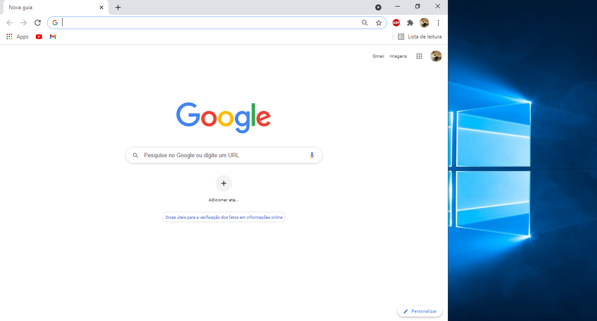Minimize the Chrome window
Viewport: 597px width, 321px height.
pyautogui.click(x=398, y=7)
